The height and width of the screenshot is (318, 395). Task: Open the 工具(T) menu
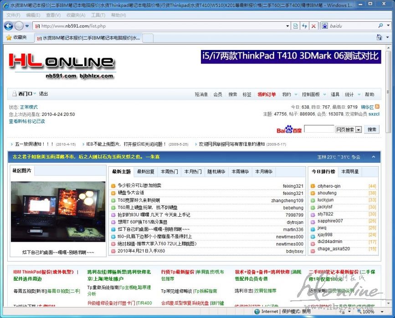tap(97, 15)
